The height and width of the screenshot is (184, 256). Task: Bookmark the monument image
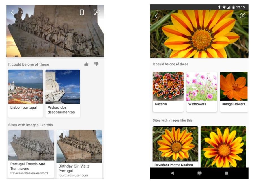coord(82,12)
